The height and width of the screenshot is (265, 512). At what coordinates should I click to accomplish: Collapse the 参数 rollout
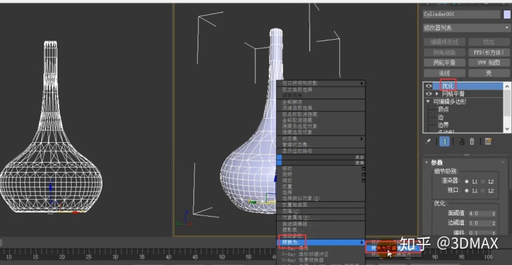point(427,162)
